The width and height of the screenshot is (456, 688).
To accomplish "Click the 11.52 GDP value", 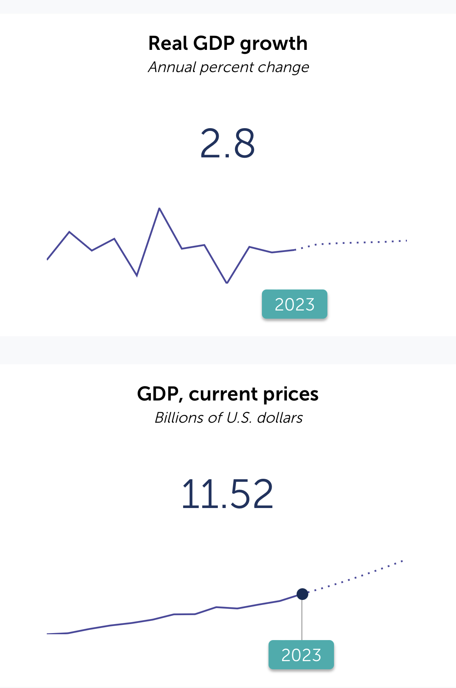I will point(228,494).
